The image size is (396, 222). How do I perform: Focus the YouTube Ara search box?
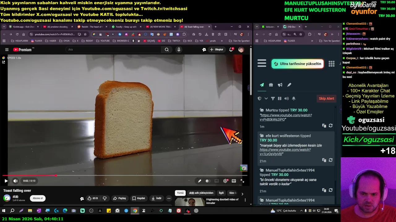[113, 50]
